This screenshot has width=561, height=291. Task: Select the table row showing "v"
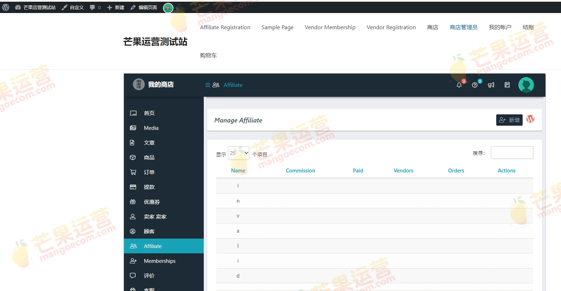(x=374, y=216)
